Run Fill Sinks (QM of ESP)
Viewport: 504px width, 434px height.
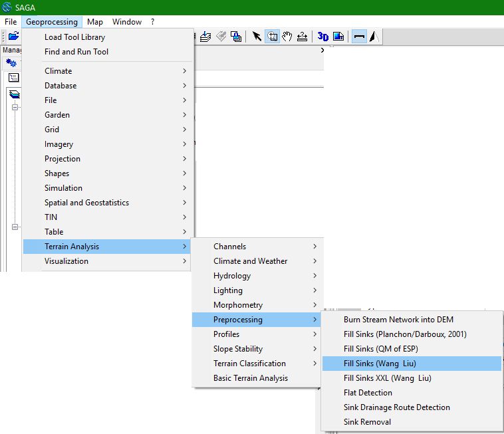(x=412, y=349)
